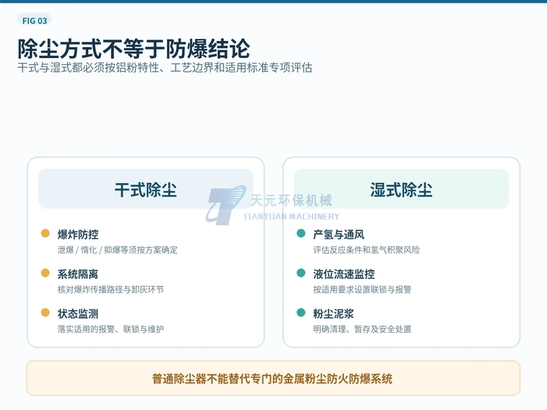Click the text 落实适用的报警、联锁与维护
The width and height of the screenshot is (547, 410).
point(111,329)
